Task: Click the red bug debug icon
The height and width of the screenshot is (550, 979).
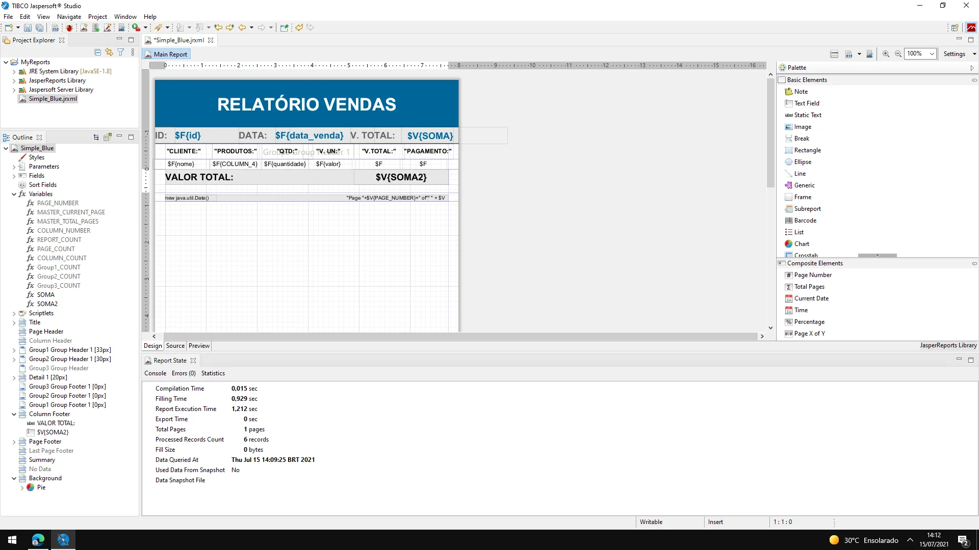Action: click(x=69, y=28)
